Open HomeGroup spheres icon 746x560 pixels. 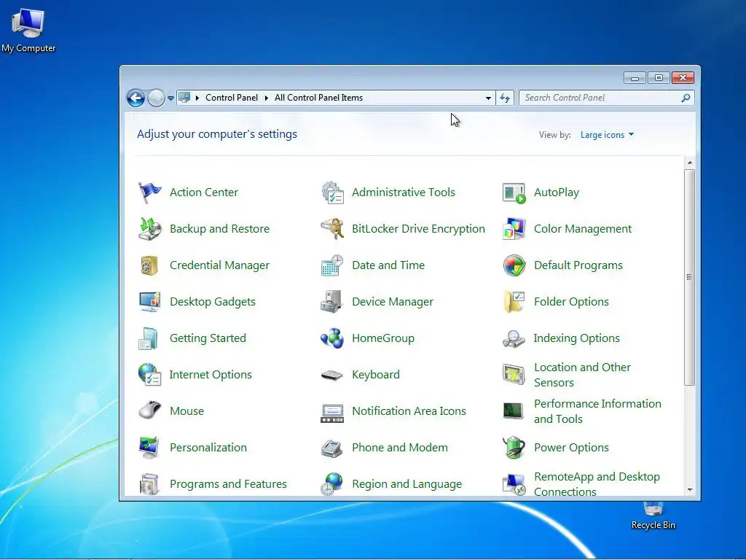[332, 338]
